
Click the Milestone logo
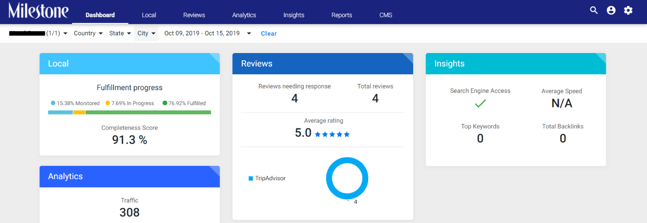(39, 10)
